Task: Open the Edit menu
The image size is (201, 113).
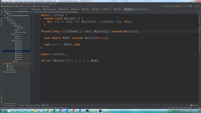Action: [5, 3]
